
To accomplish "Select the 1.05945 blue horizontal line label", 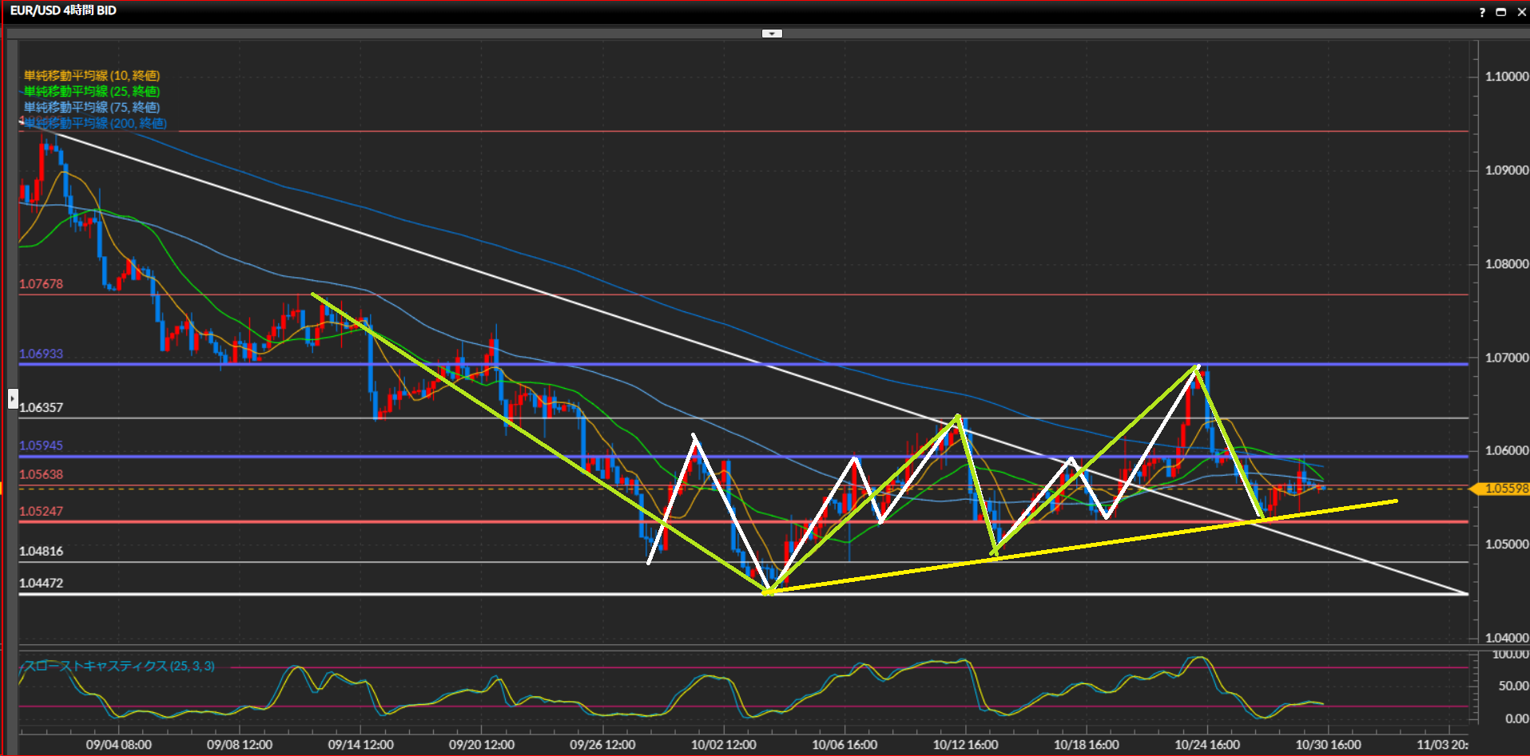I will coord(42,445).
